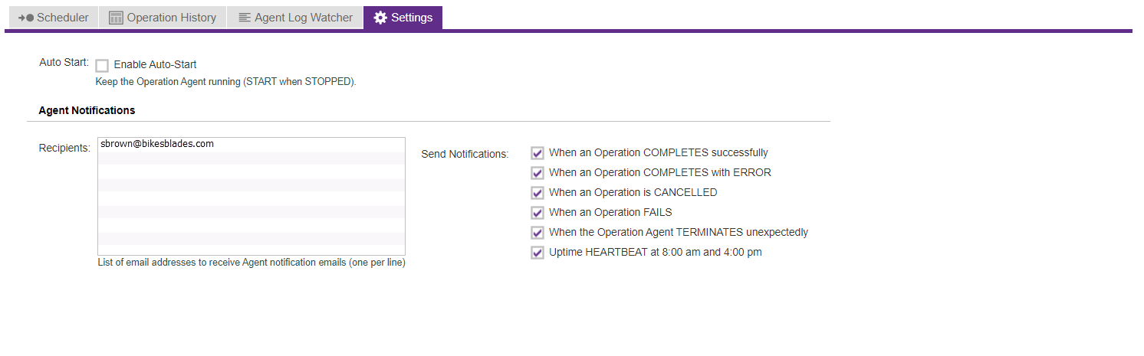Click the Settings gear icon
The width and height of the screenshot is (1144, 356).
click(x=380, y=18)
